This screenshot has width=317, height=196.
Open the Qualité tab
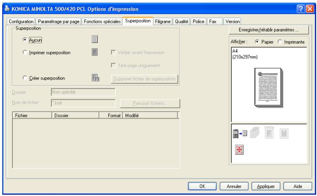182,21
